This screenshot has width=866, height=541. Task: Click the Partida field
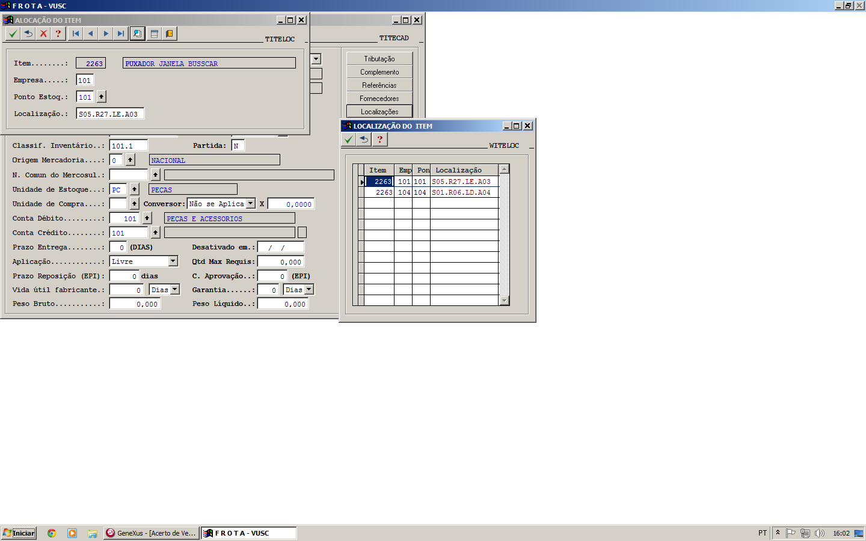click(238, 145)
